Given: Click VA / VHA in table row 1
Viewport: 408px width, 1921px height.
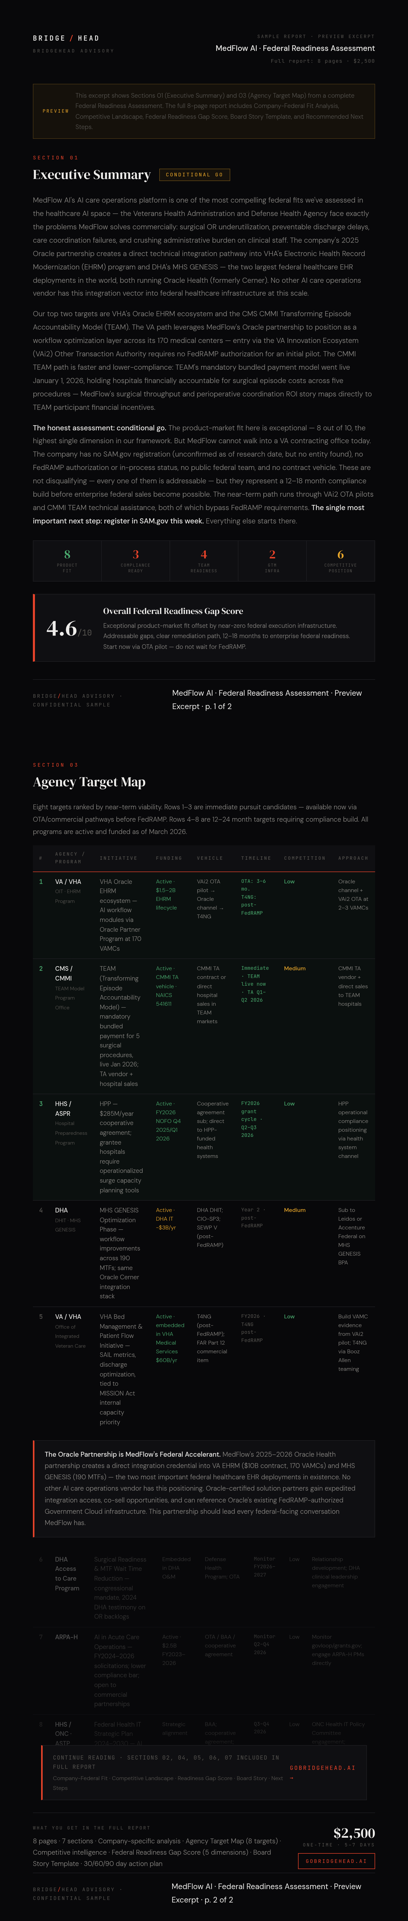Looking at the screenshot, I should tap(68, 882).
